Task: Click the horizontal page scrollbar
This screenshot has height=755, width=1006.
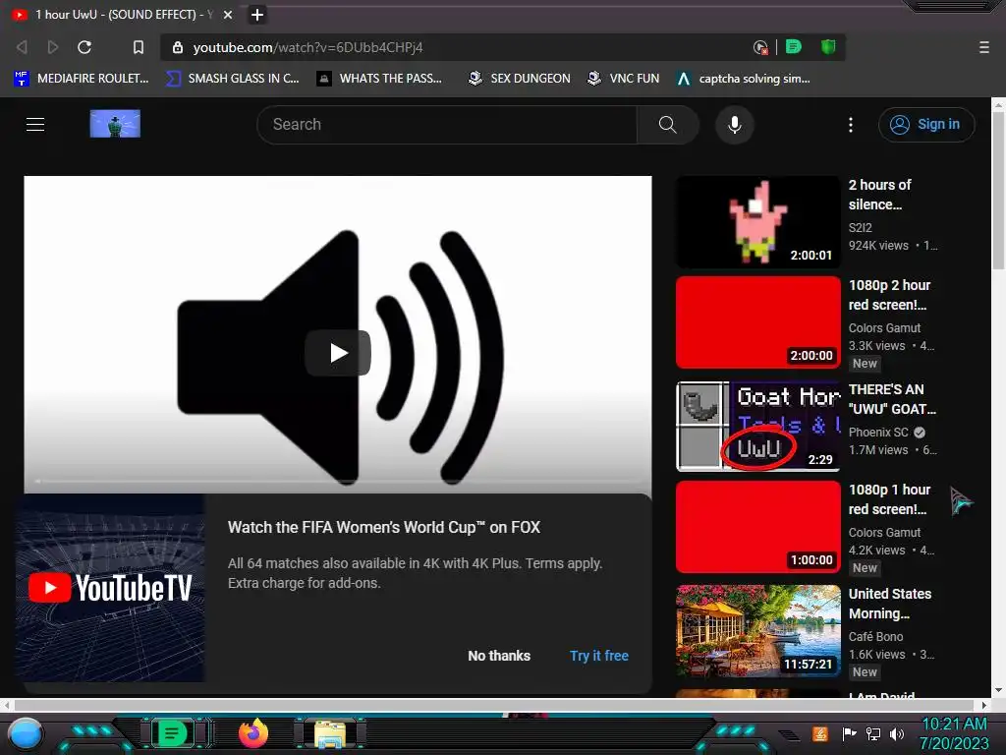Action: click(494, 705)
